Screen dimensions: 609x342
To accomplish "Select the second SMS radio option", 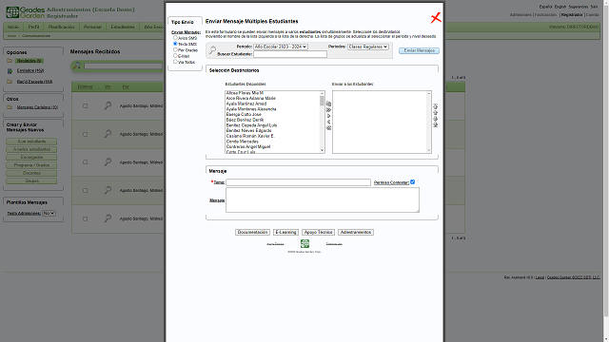I will pos(175,44).
